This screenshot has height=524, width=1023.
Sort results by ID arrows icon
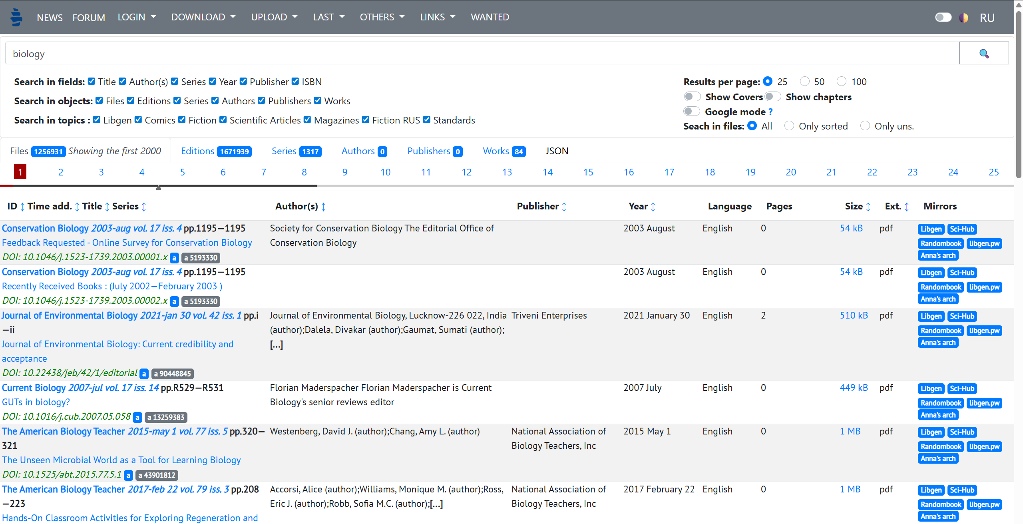tap(22, 207)
